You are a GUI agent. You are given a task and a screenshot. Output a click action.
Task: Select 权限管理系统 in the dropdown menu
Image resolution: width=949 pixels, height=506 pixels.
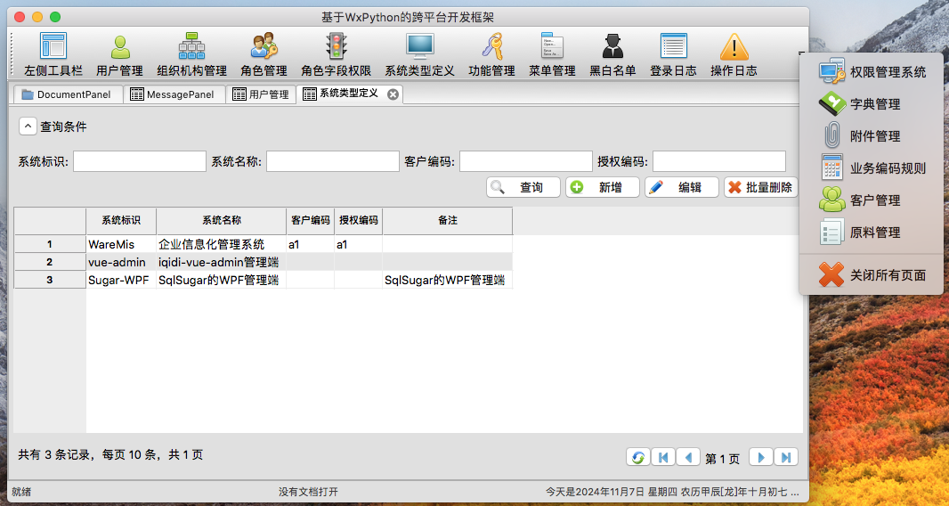[x=872, y=72]
